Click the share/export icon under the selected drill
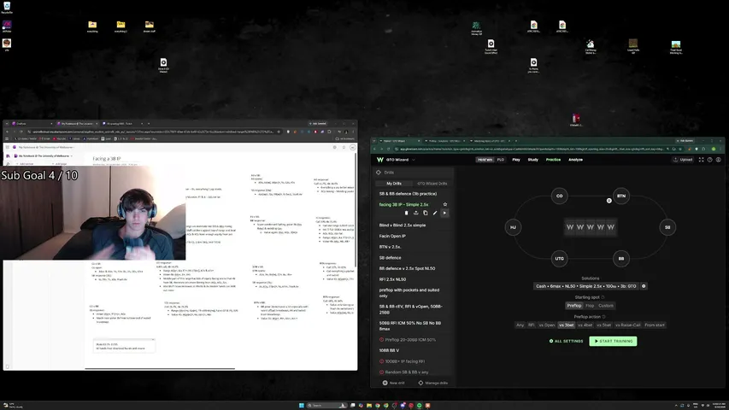The height and width of the screenshot is (410, 729). (x=415, y=213)
